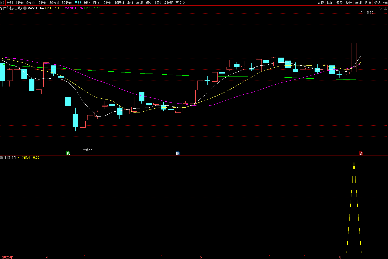Click the month 4 axis marker

[x=47, y=257]
